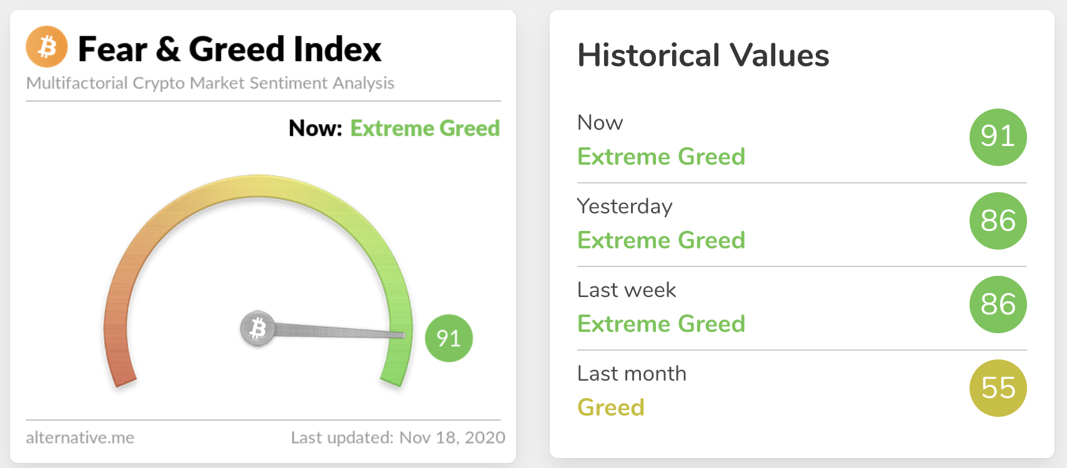Click the orange Bitcoin logo icon
Image resolution: width=1067 pixels, height=468 pixels.
(x=47, y=47)
